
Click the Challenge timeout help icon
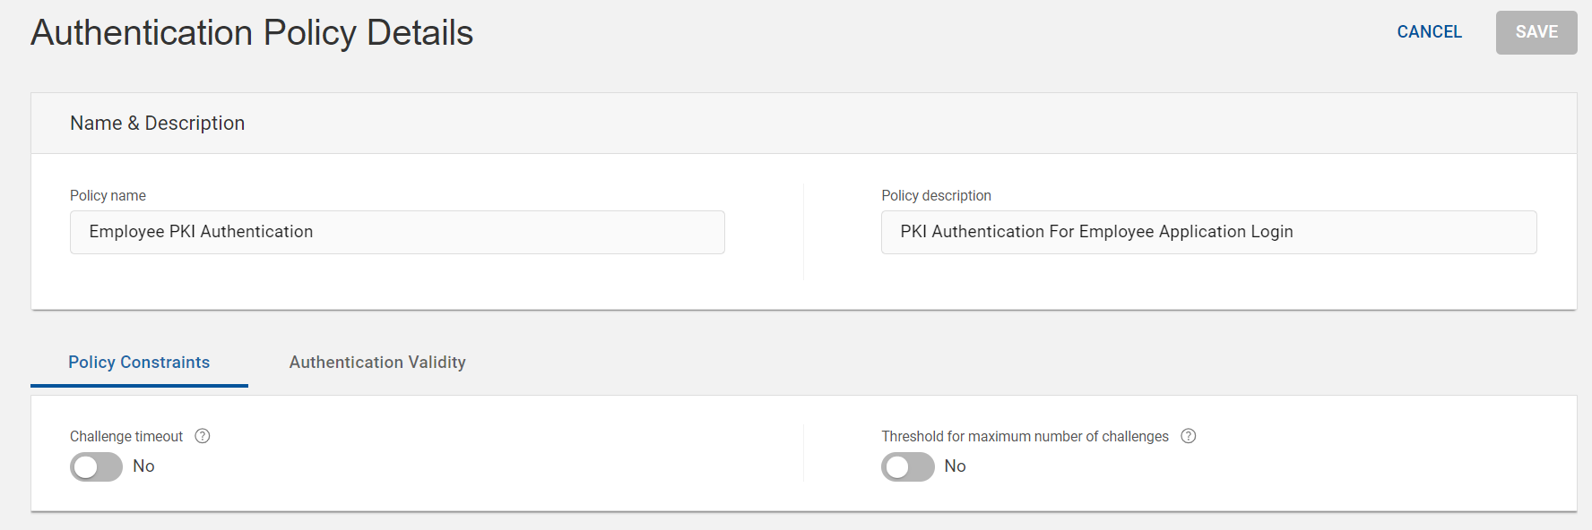[x=203, y=436]
